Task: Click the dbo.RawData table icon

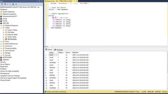Action: pyautogui.click(x=6, y=39)
